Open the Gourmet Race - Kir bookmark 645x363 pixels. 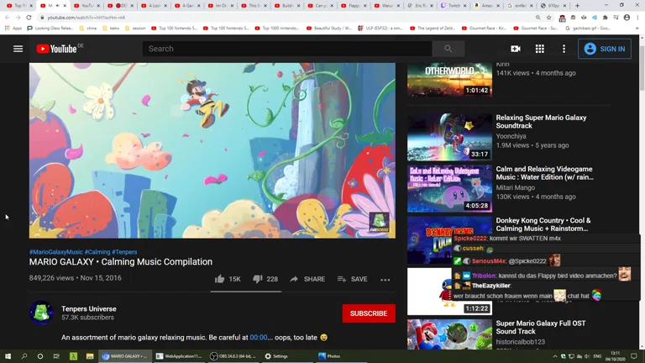(x=484, y=28)
